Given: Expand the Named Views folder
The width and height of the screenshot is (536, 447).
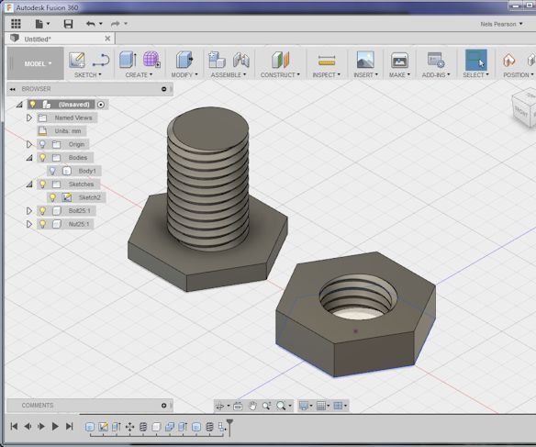Looking at the screenshot, I should (29, 117).
